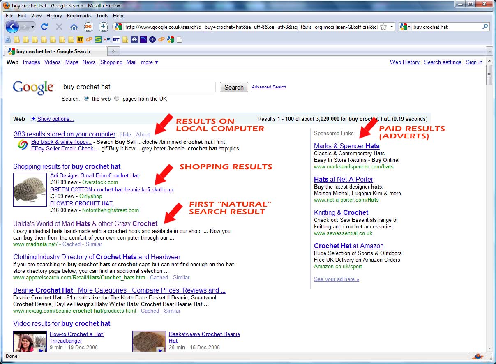Select 'pages from the UK' radio button
This screenshot has width=496, height=364.
117,99
